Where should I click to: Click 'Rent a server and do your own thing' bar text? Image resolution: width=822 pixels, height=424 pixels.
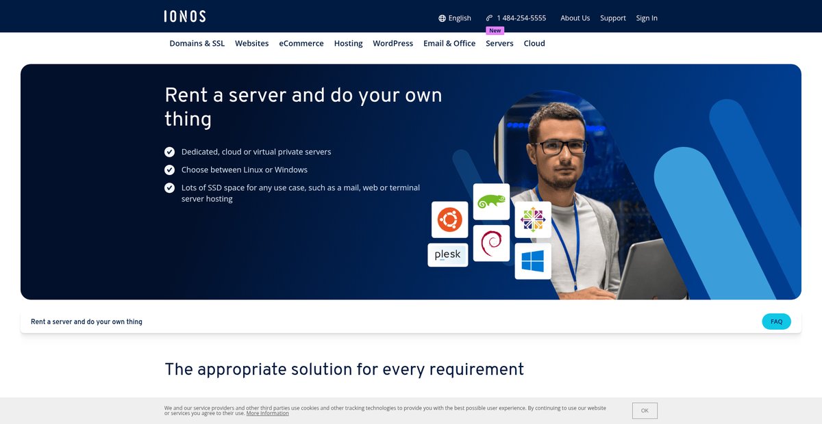[x=86, y=321]
